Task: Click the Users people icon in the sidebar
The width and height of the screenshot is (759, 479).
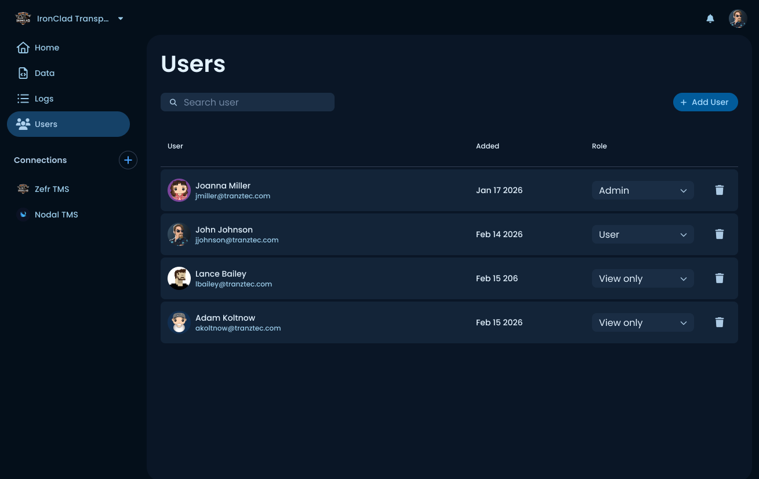Action: [x=23, y=124]
